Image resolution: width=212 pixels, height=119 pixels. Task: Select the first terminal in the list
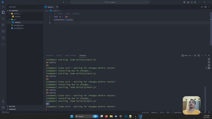pos(209,59)
